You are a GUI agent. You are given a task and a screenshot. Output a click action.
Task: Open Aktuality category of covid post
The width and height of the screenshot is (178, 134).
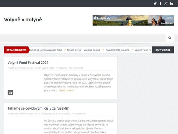(66, 114)
